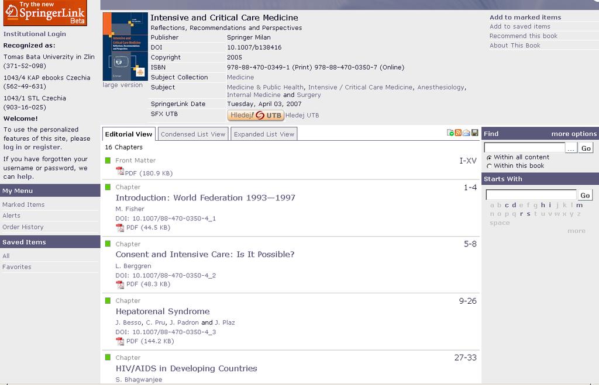The image size is (599, 385).
Task: Open Surgery subject link
Action: (x=309, y=95)
